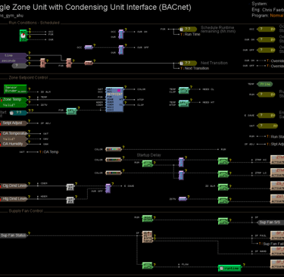Image resolution: width=284 pixels, height=277 pixels.
Task: Select the lower purple AND block after Startup Delay
Action: pos(181,176)
